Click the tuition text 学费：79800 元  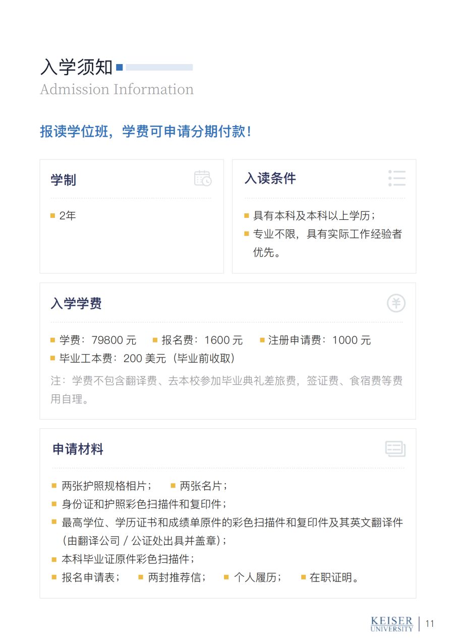click(98, 340)
